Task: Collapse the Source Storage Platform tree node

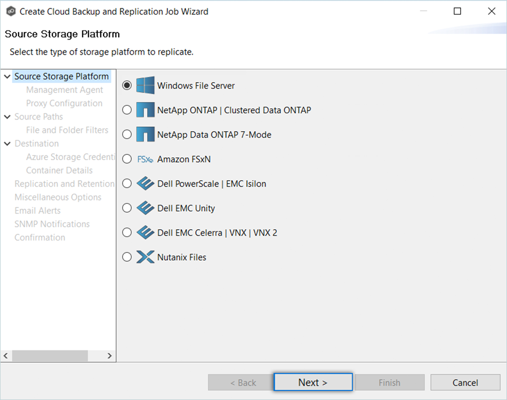Action: point(7,77)
